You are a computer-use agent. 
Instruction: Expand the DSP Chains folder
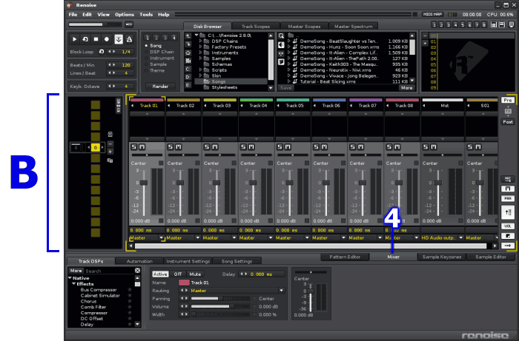pyautogui.click(x=201, y=41)
